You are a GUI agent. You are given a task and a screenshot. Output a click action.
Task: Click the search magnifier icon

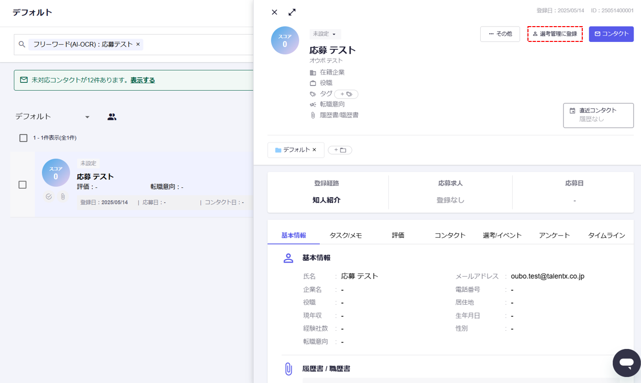[x=22, y=44]
